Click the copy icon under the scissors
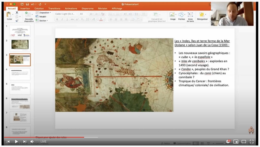Viewport: 260px width, 147px height. point(17,17)
